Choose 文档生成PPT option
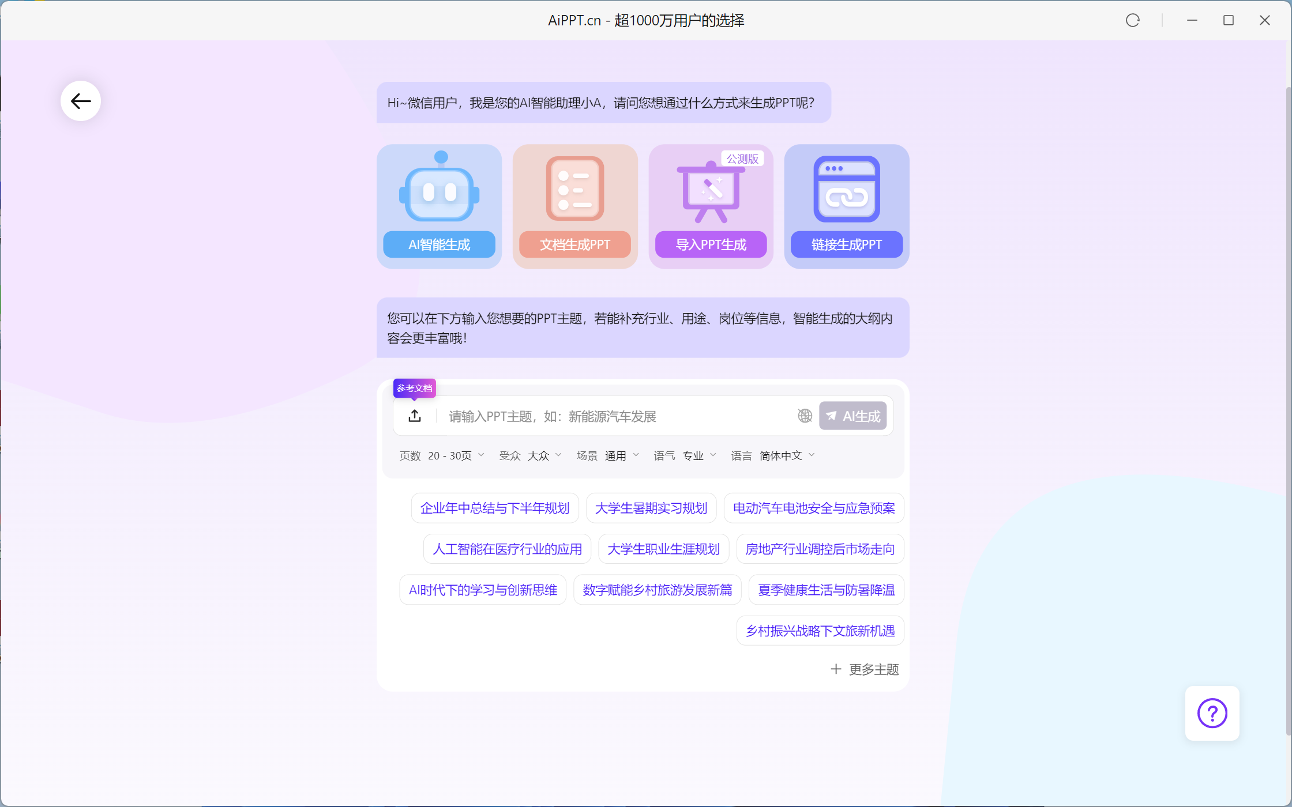The height and width of the screenshot is (807, 1292). point(575,245)
